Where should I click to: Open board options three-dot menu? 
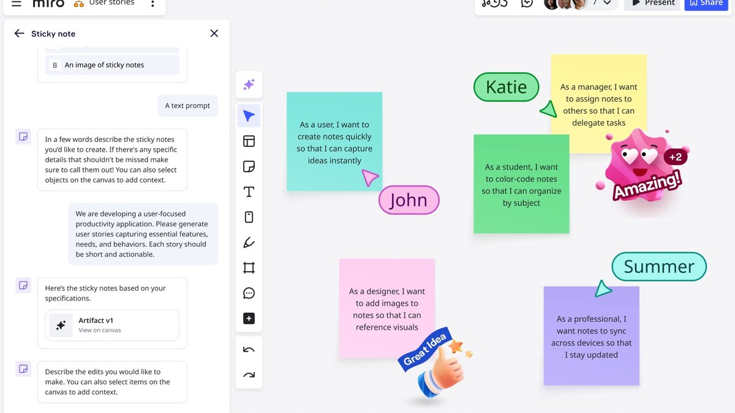[153, 3]
